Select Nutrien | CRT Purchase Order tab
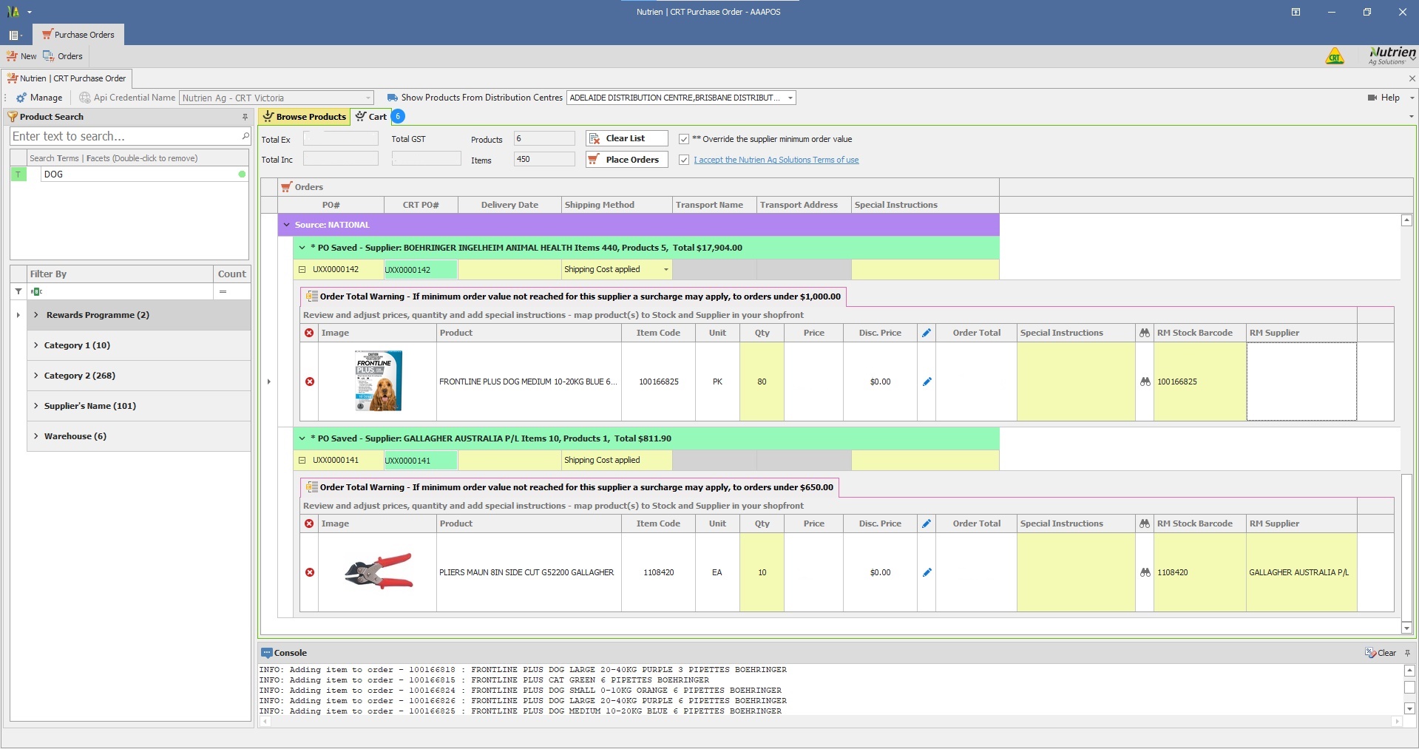The width and height of the screenshot is (1419, 749). 67,78
